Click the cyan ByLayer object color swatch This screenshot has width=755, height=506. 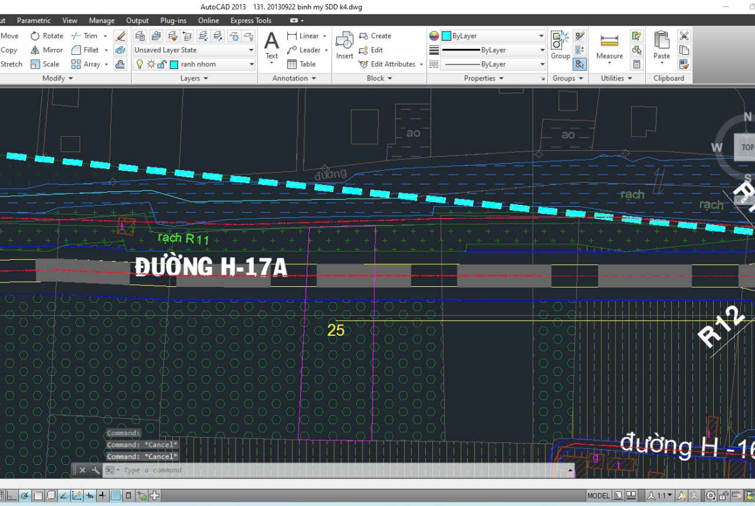coord(446,36)
